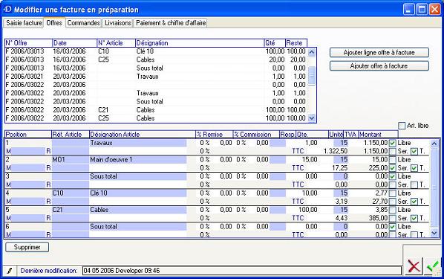The height and width of the screenshot is (279, 444).
Task: Switch to the Offres tab
Action: (54, 23)
